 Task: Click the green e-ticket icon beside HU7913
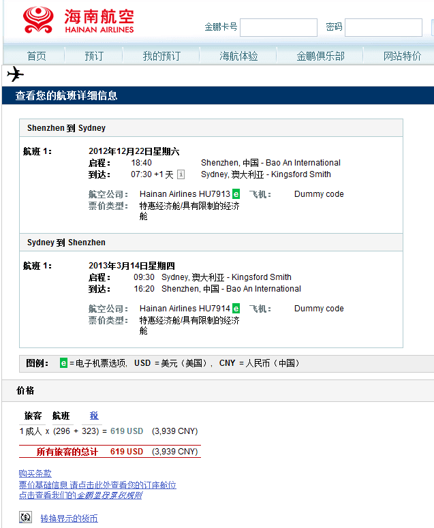coord(236,194)
